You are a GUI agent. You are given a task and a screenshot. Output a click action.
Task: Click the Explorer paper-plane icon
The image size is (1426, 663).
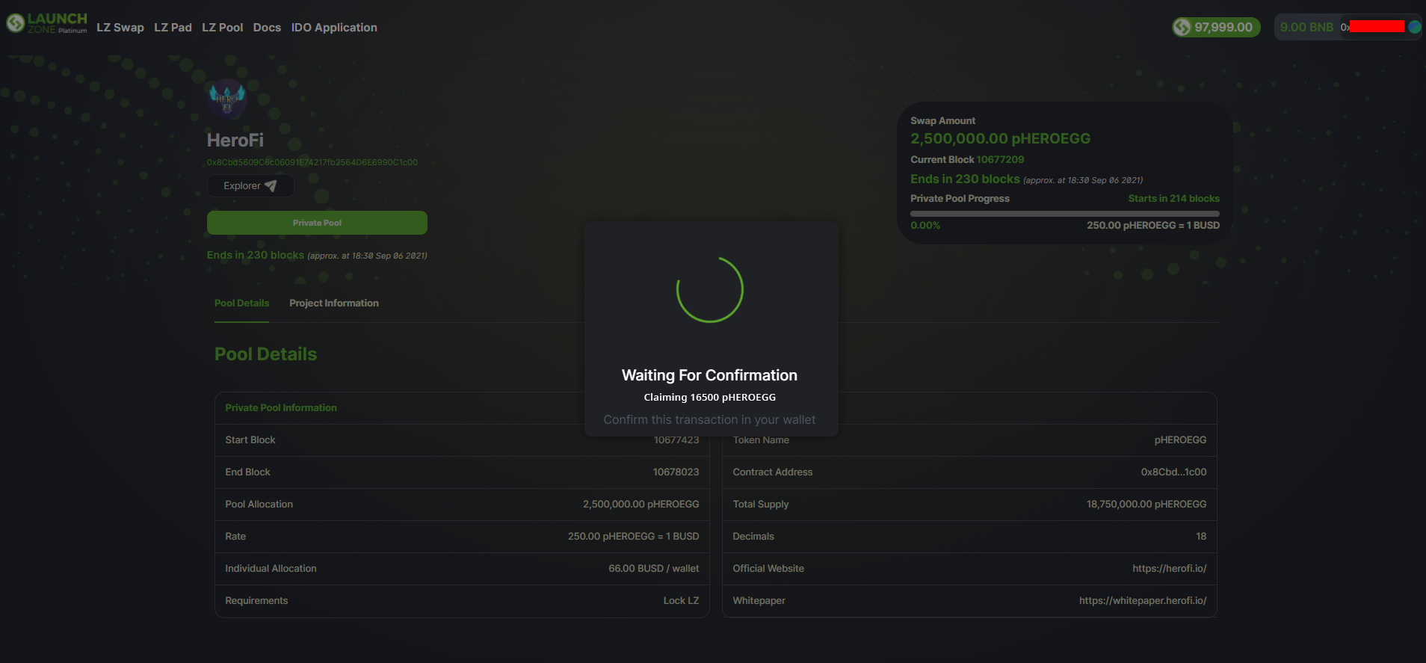271,186
